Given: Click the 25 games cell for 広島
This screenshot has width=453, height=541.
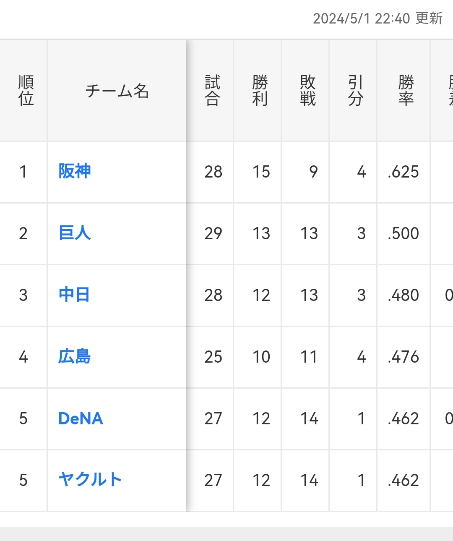Looking at the screenshot, I should (213, 357).
